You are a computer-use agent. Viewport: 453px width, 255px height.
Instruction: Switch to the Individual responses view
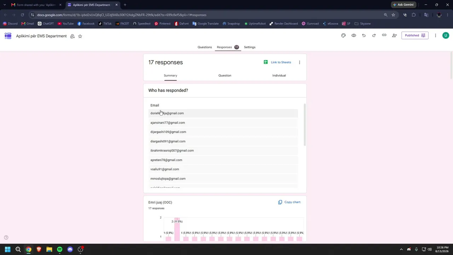(279, 75)
